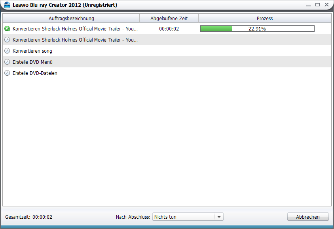Close the Leawo Blu-ray Creator window

326,5
